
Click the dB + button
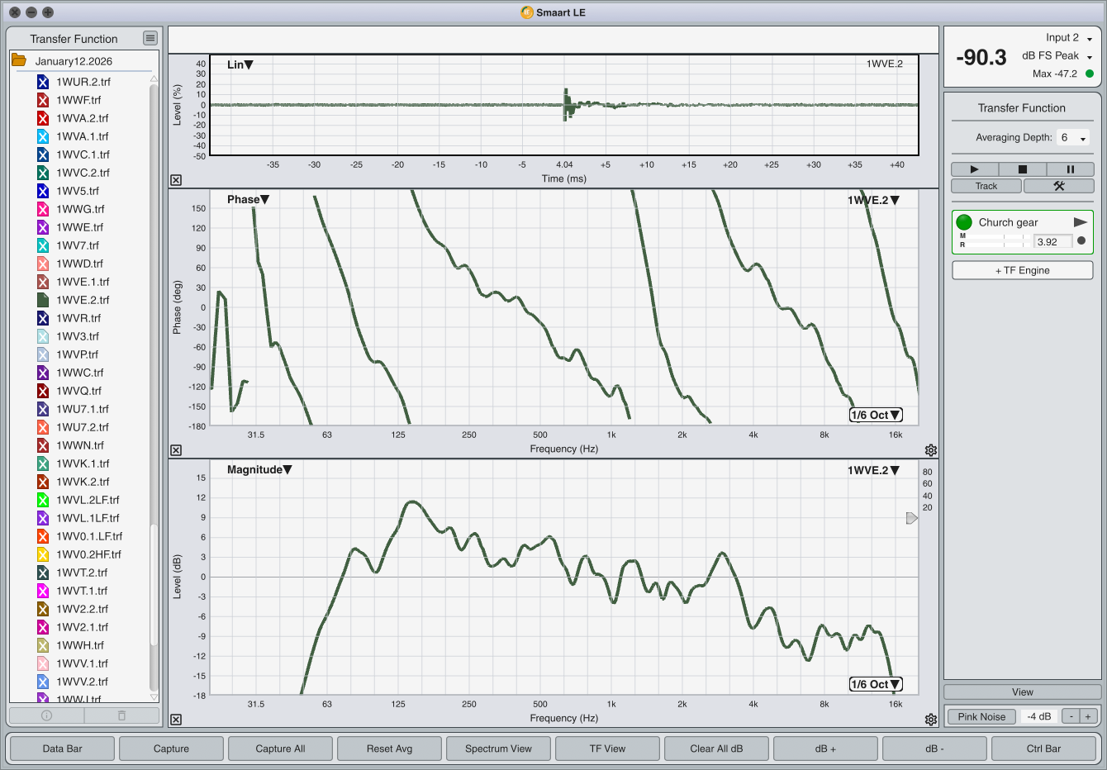pyautogui.click(x=825, y=749)
